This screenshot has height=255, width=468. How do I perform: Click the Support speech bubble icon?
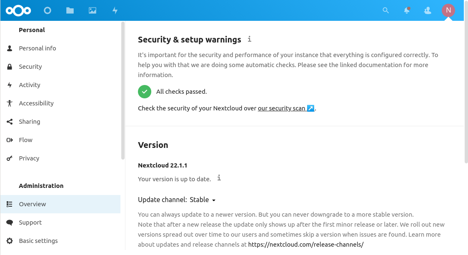(10, 222)
